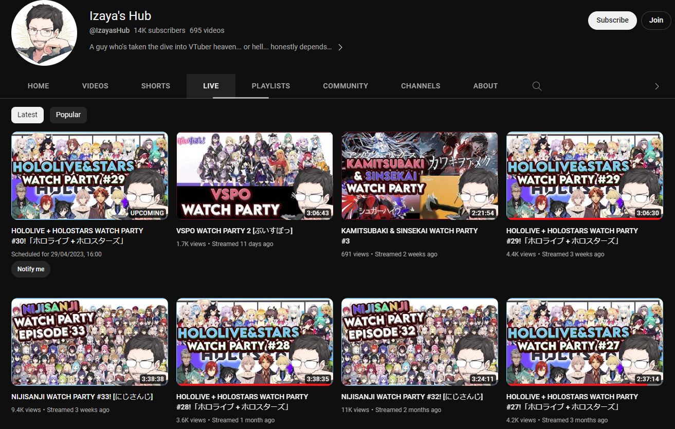Open the CHANNELS tab
Image resolution: width=675 pixels, height=429 pixels.
click(421, 86)
